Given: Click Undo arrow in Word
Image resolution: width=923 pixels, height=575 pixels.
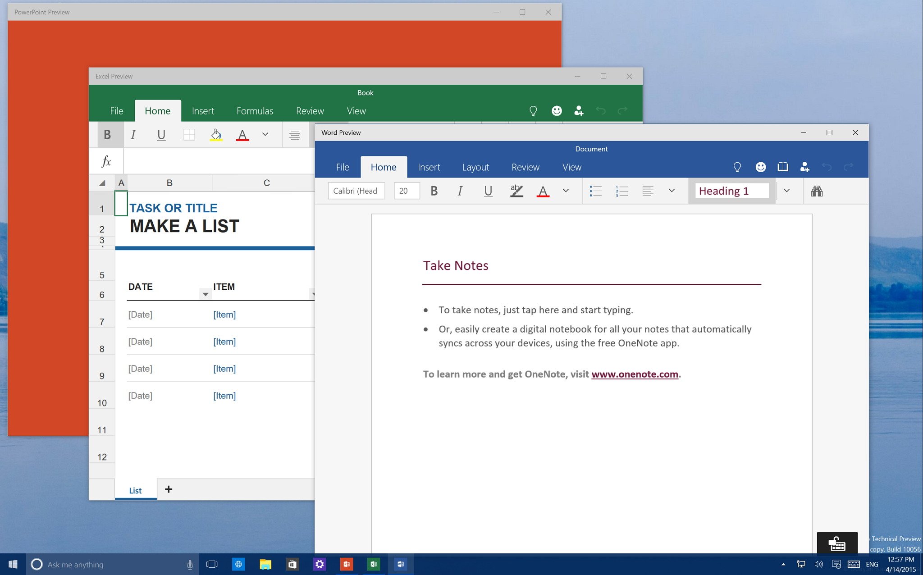Looking at the screenshot, I should [x=827, y=167].
